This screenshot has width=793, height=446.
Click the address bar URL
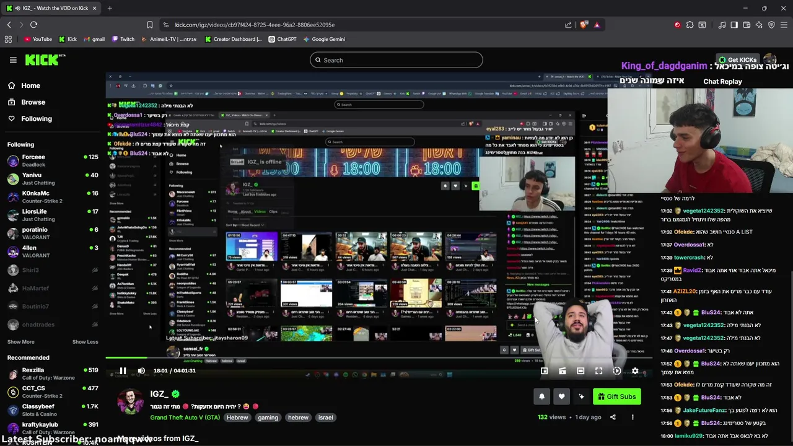click(x=255, y=25)
